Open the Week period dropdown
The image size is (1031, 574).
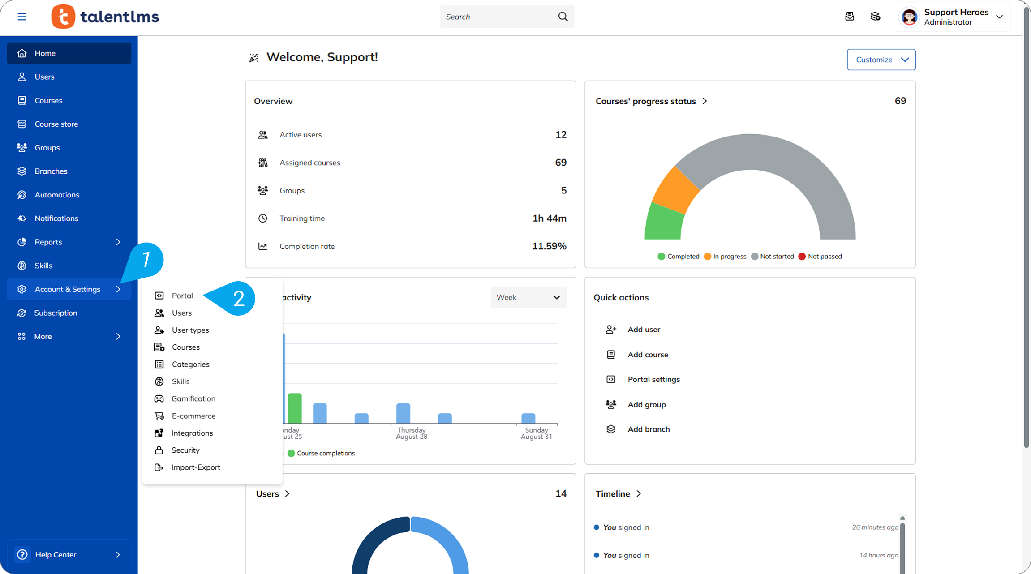(x=528, y=297)
